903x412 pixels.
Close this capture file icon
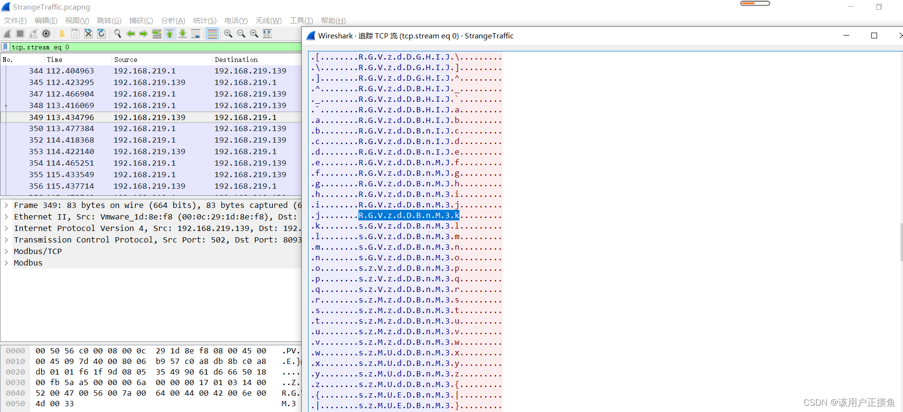pos(88,34)
